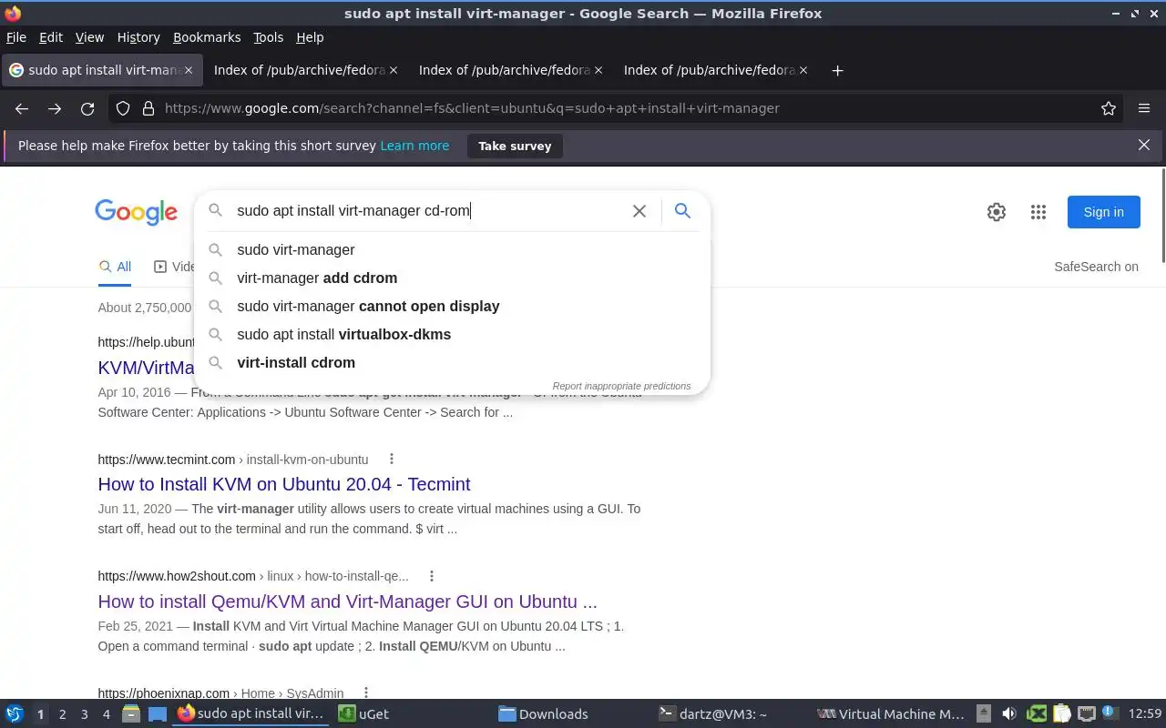Choose suggestion 'virt-manager add cdrom'
This screenshot has height=728, width=1166.
(x=453, y=278)
